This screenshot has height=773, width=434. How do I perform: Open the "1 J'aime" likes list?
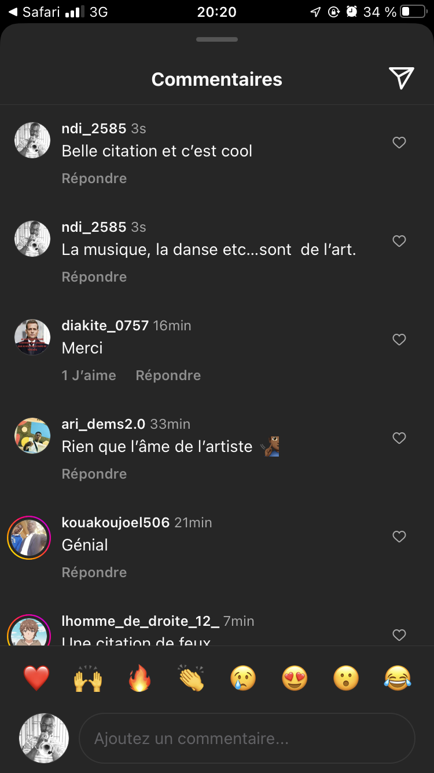click(x=89, y=375)
